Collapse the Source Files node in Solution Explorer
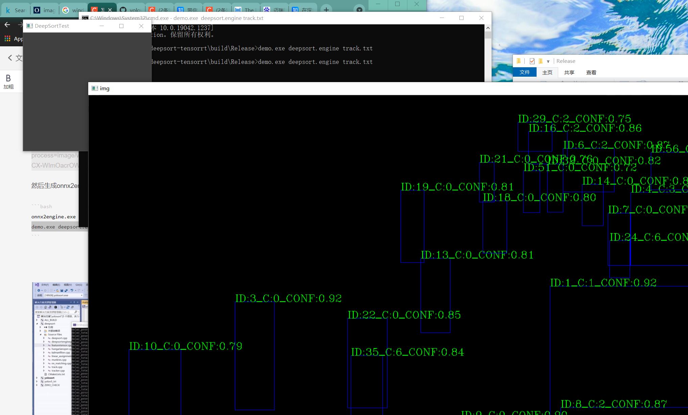 click(41, 335)
